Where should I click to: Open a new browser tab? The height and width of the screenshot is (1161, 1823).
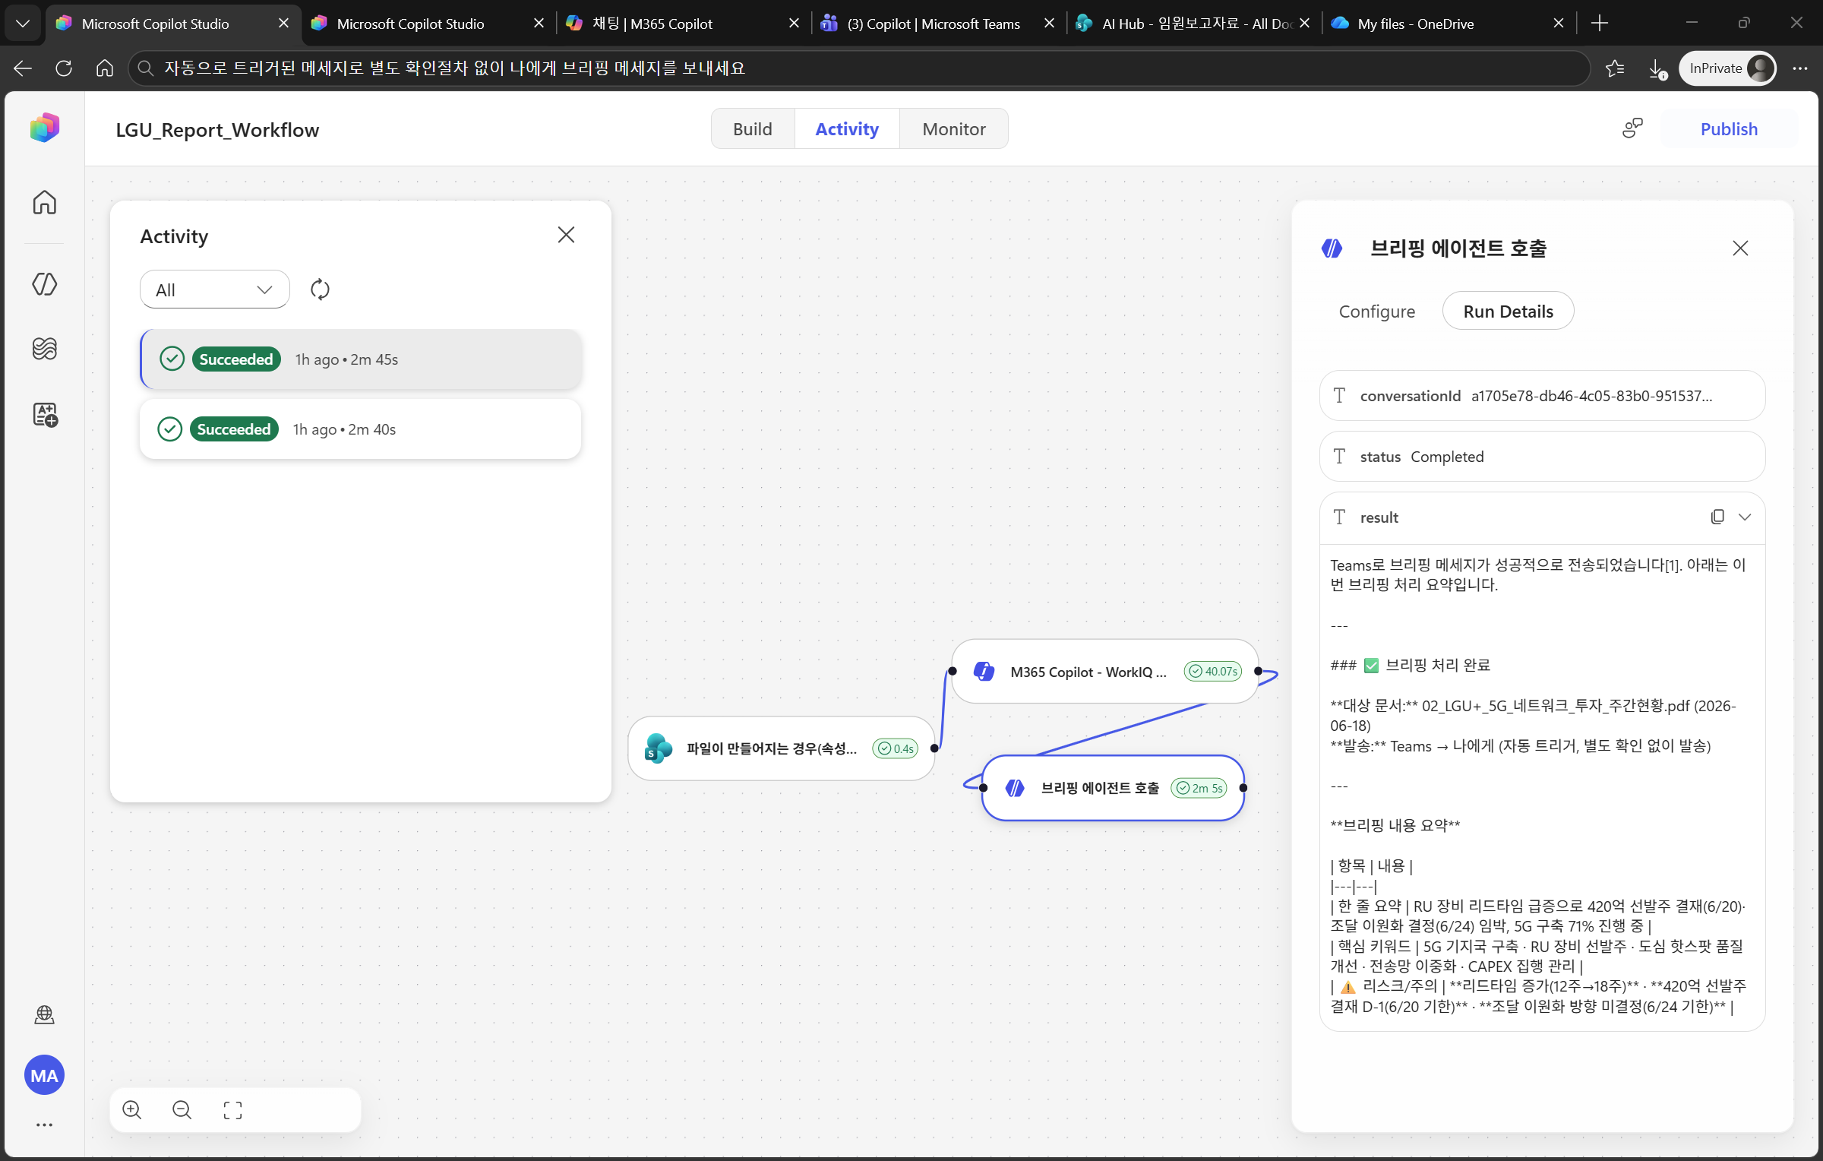pyautogui.click(x=1600, y=24)
